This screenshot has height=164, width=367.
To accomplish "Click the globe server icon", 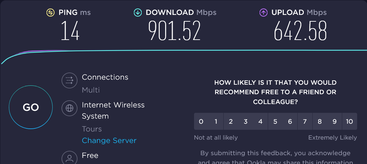I will pos(69,108).
